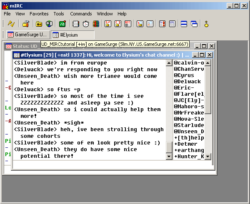
Task: Open the Received Files icon
Action: 140,24
